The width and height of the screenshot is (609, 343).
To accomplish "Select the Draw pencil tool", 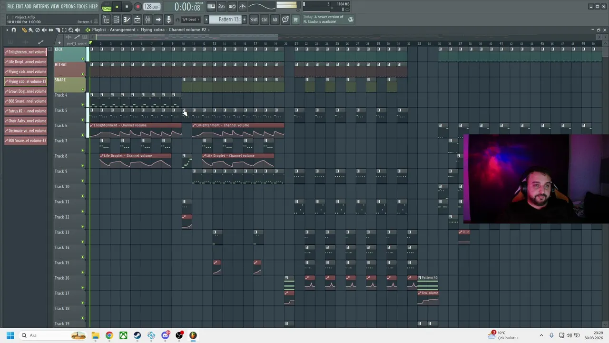I will tap(24, 30).
